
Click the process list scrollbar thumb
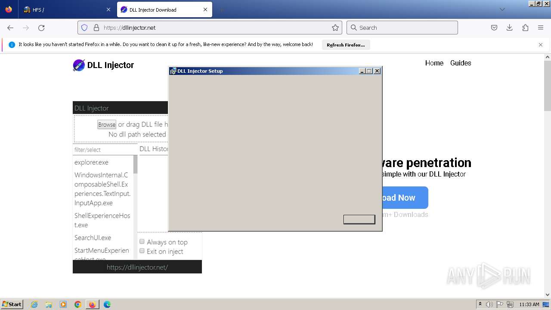coord(135,164)
